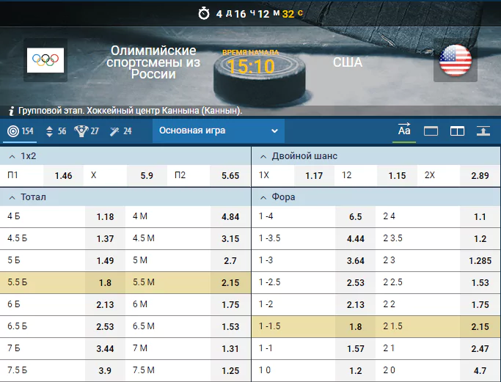Switch to two-column layout icon
This screenshot has height=382, width=501.
click(457, 131)
